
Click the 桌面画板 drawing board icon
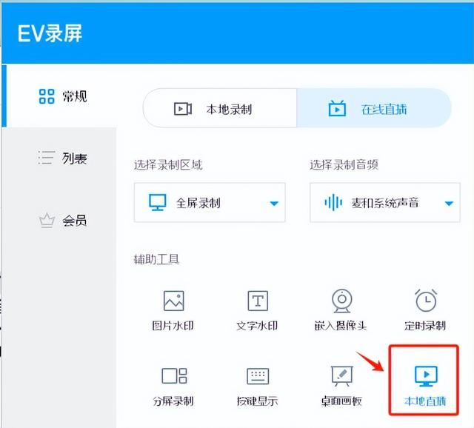pos(342,375)
